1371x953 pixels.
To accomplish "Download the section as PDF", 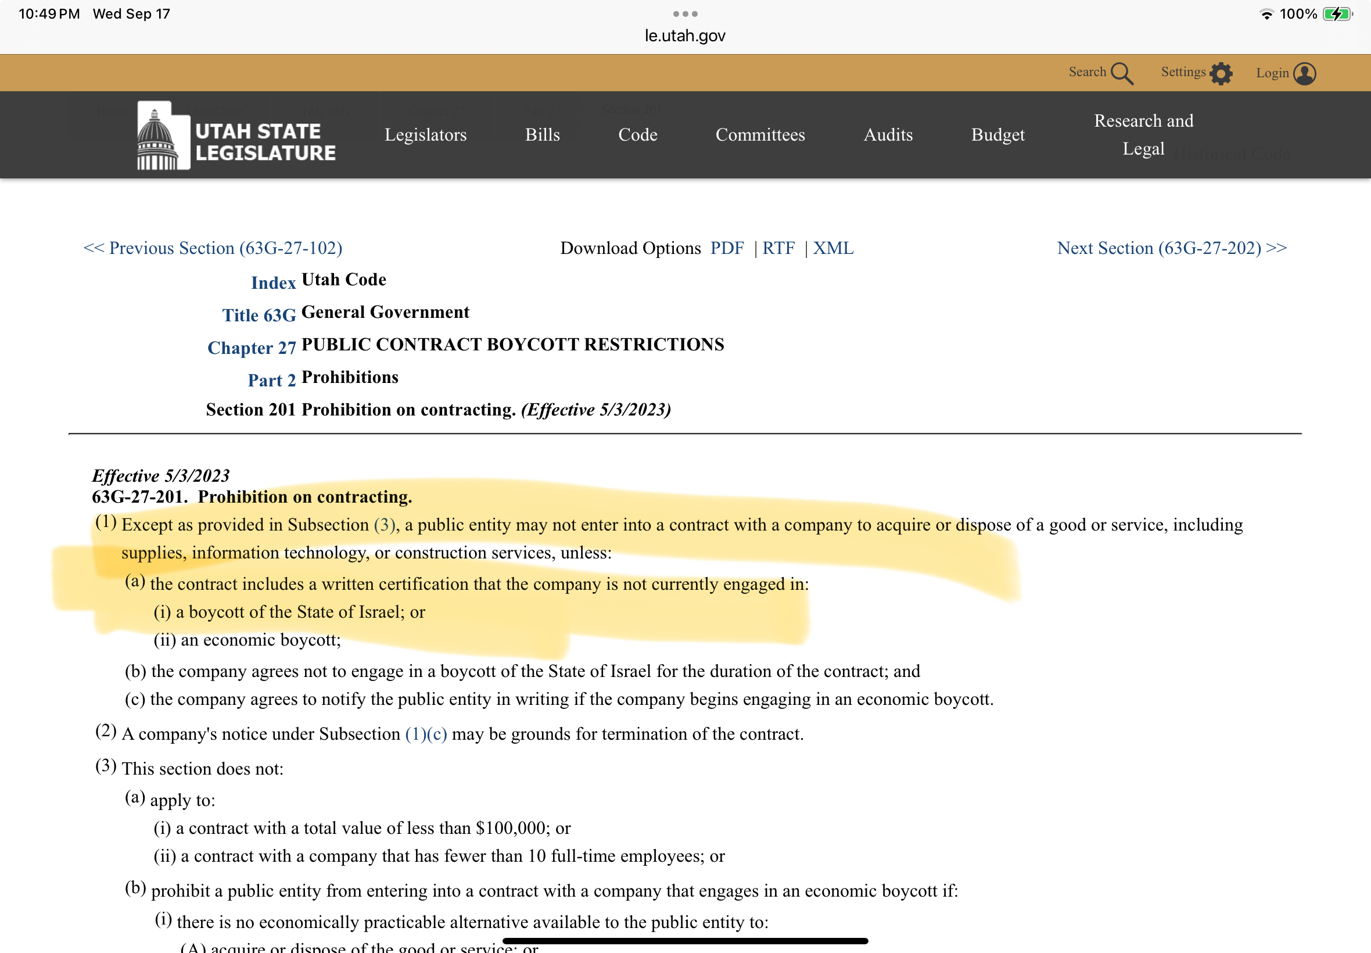I will click(x=727, y=248).
